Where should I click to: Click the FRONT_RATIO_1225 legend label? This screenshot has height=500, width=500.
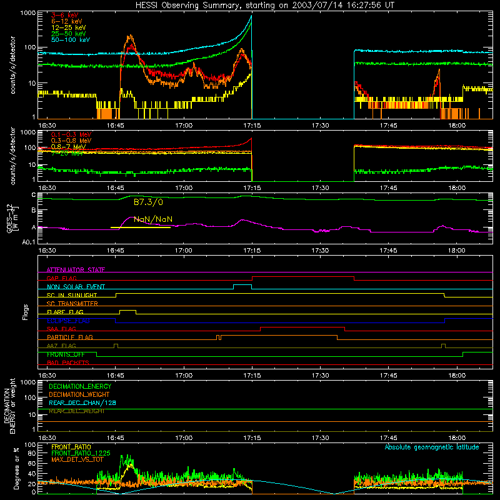pyautogui.click(x=81, y=453)
